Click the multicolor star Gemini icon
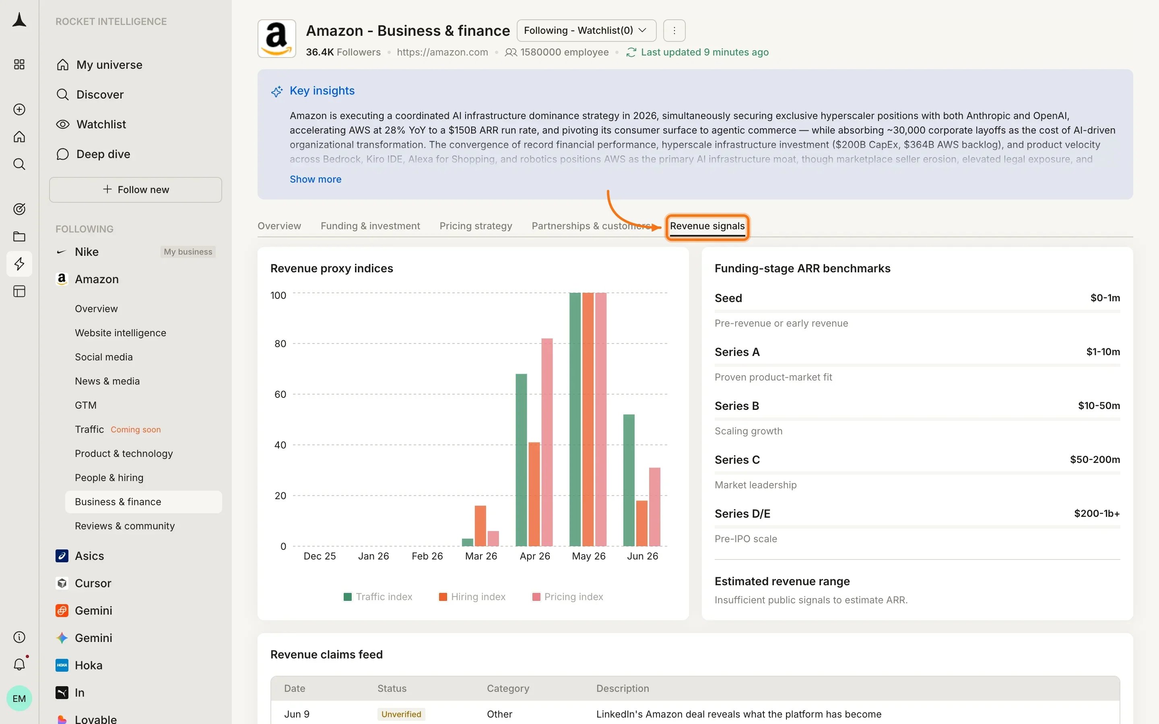1159x724 pixels. coord(62,638)
